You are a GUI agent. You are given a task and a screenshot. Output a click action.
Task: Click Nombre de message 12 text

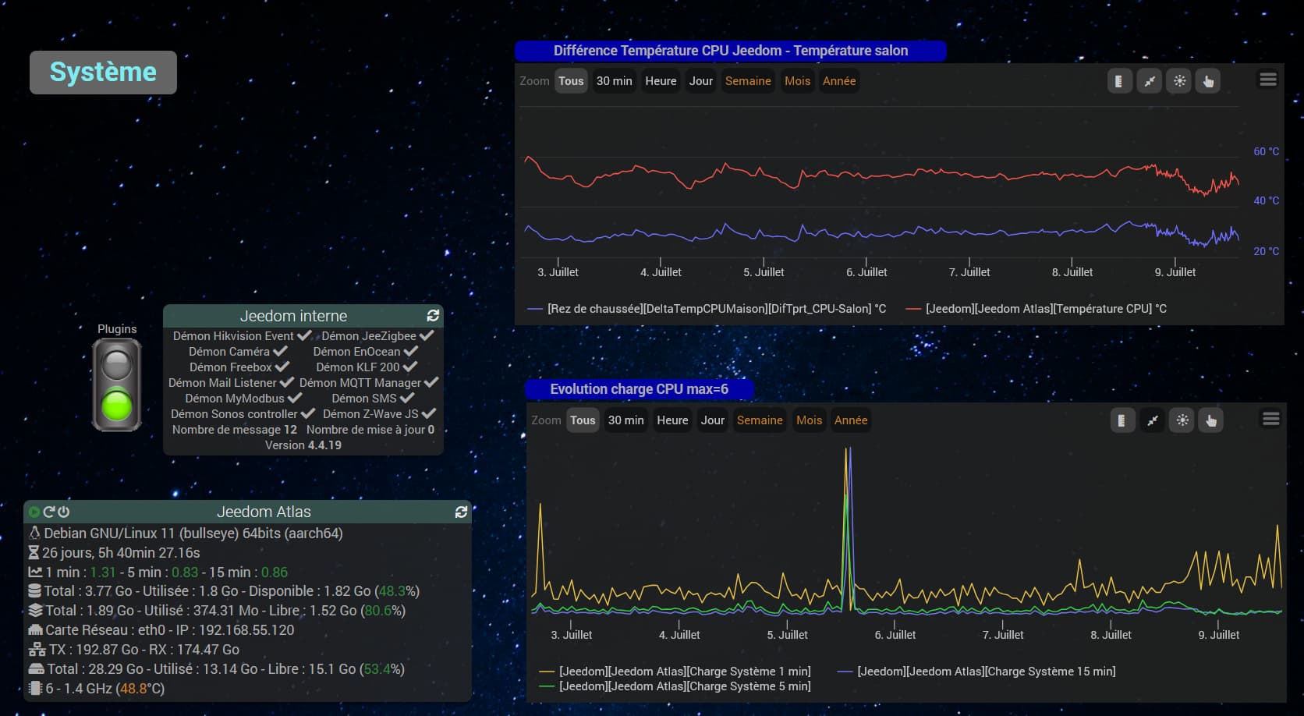(x=235, y=430)
